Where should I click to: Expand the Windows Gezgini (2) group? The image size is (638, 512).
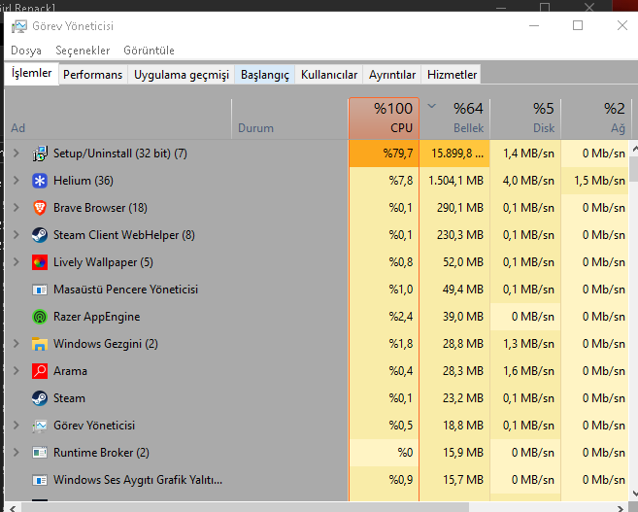tap(17, 344)
